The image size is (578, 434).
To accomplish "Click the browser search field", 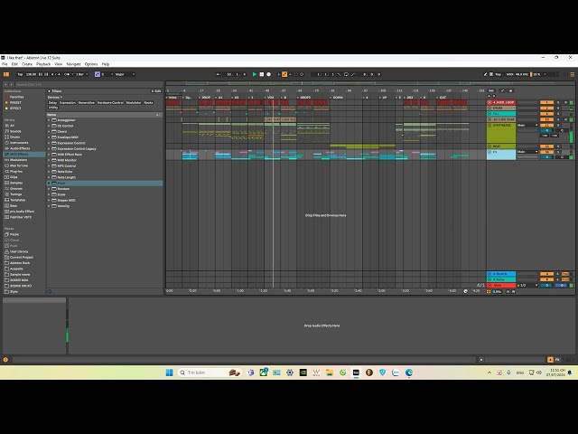I will click(89, 84).
